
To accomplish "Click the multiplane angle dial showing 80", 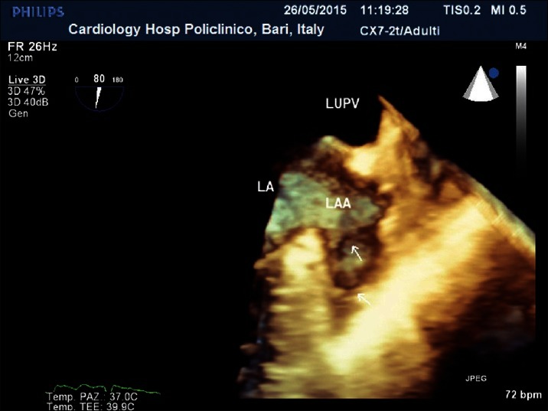I will tap(99, 93).
